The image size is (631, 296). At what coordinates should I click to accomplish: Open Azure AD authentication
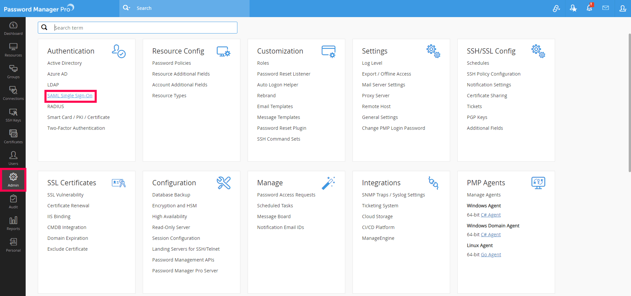click(57, 74)
